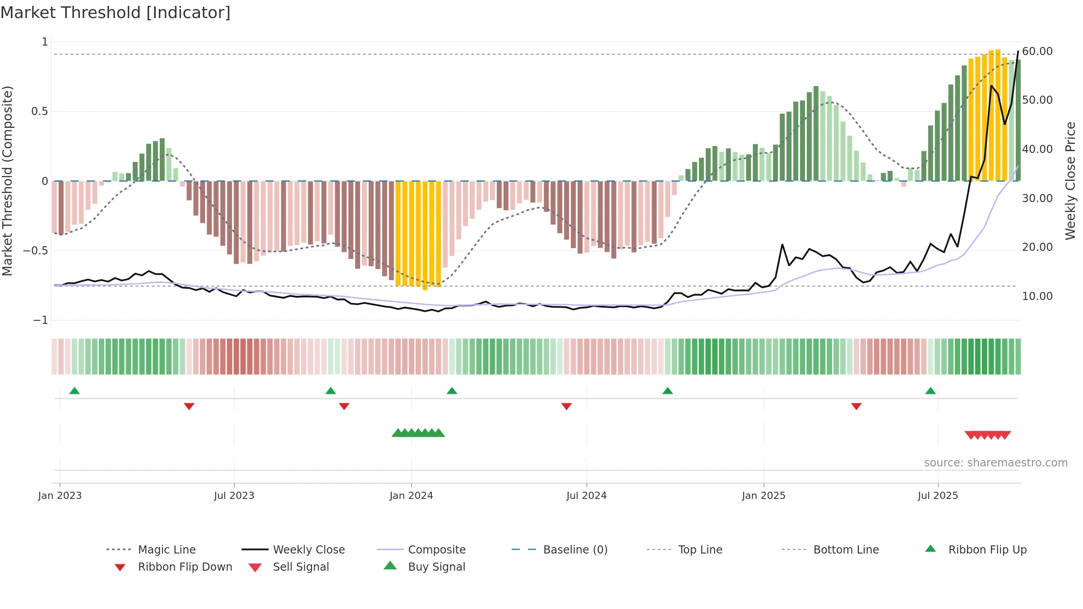Click the Market Threshold [Indicator] chart title
Image resolution: width=1083 pixels, height=609 pixels.
coord(116,13)
